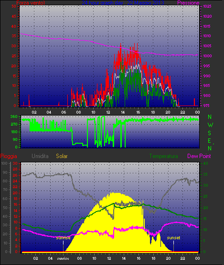Viewport: 224px width, 265px height.
Task: Click the Pressione legend label
Action: click(188, 3)
